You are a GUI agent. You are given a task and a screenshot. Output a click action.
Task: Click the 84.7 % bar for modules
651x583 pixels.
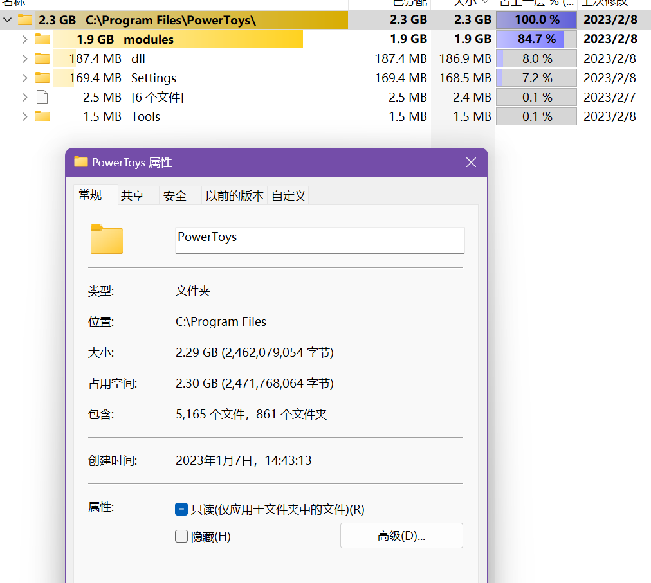pyautogui.click(x=536, y=39)
